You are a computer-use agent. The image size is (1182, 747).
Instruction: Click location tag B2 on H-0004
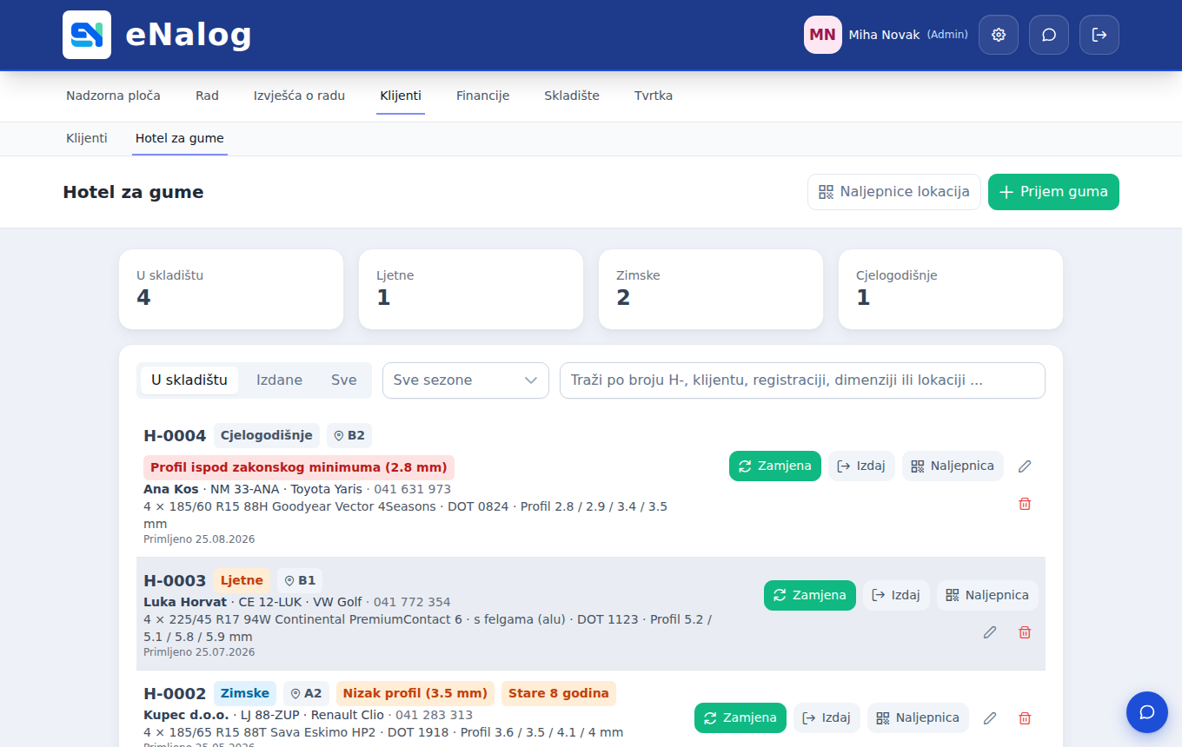tap(349, 435)
